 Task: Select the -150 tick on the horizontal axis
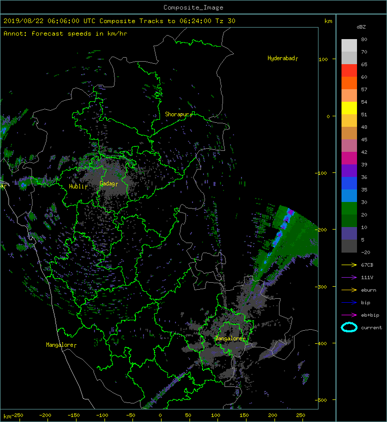point(73,415)
